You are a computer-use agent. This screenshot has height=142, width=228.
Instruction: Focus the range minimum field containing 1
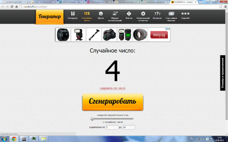pos(112,127)
